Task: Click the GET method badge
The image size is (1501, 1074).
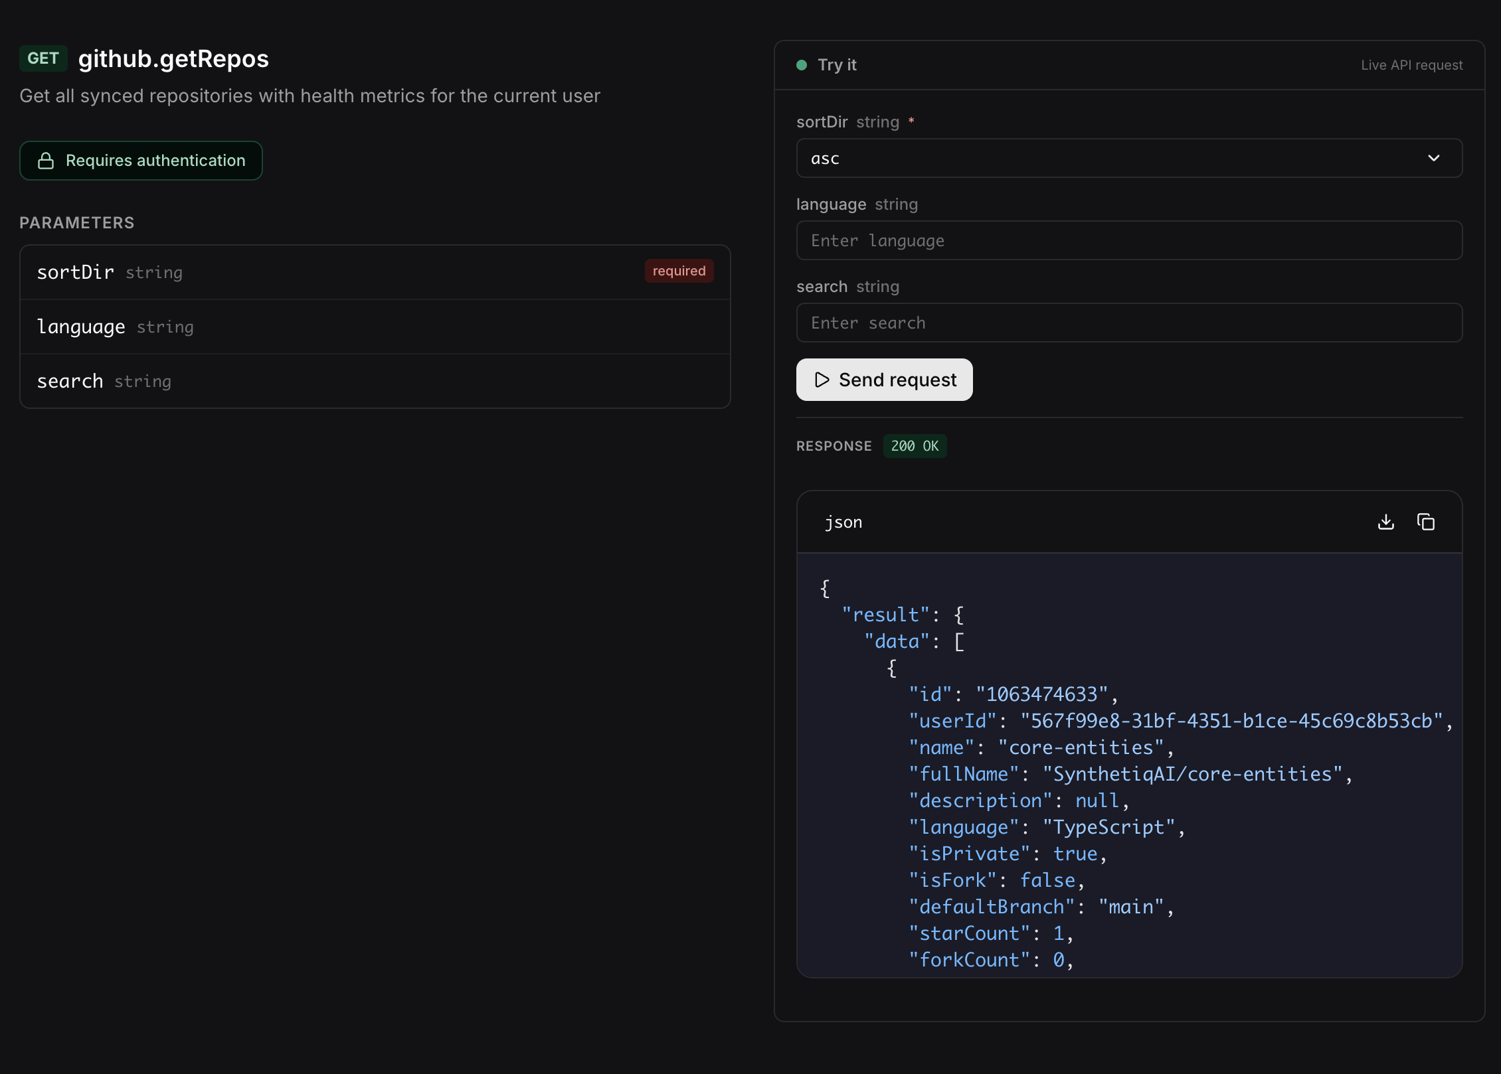Action: click(x=43, y=58)
